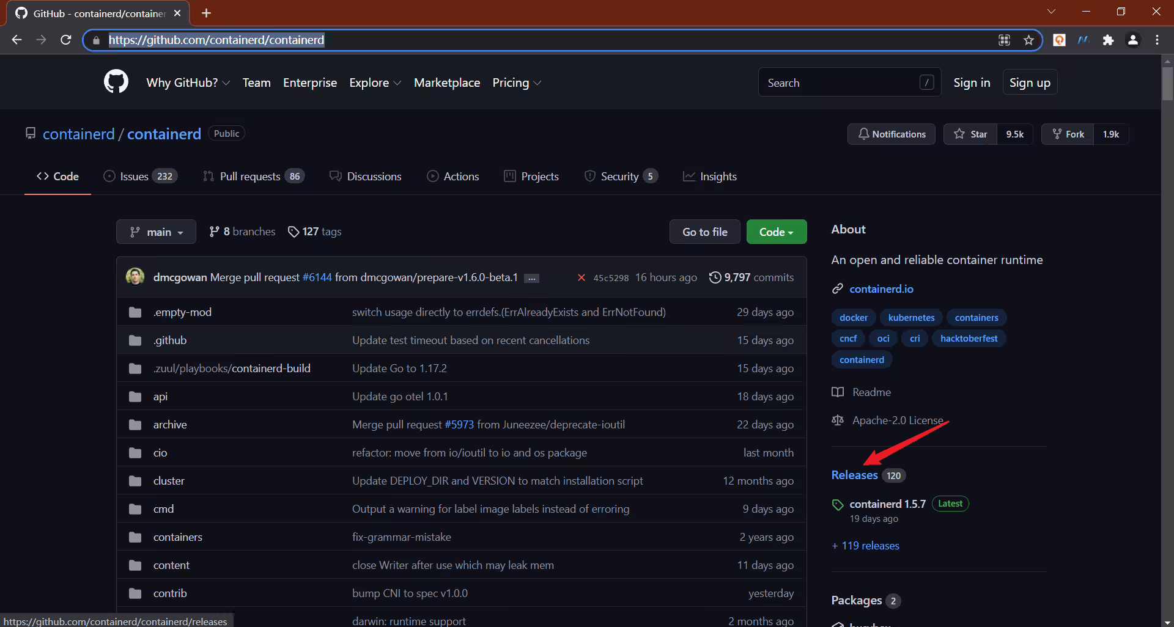Open the Packages section heading
Viewport: 1174px width, 627px height.
point(856,600)
